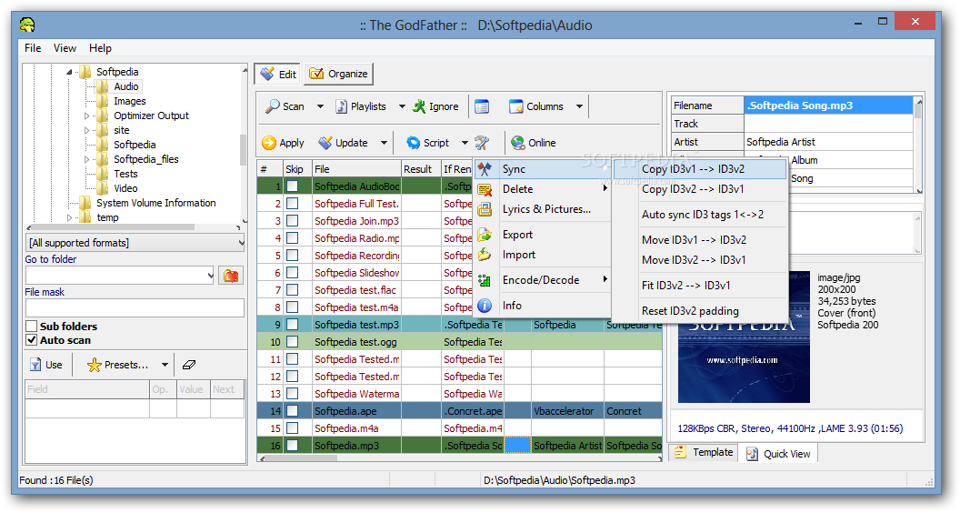
Task: Click the Scan magnifier icon
Action: [272, 106]
